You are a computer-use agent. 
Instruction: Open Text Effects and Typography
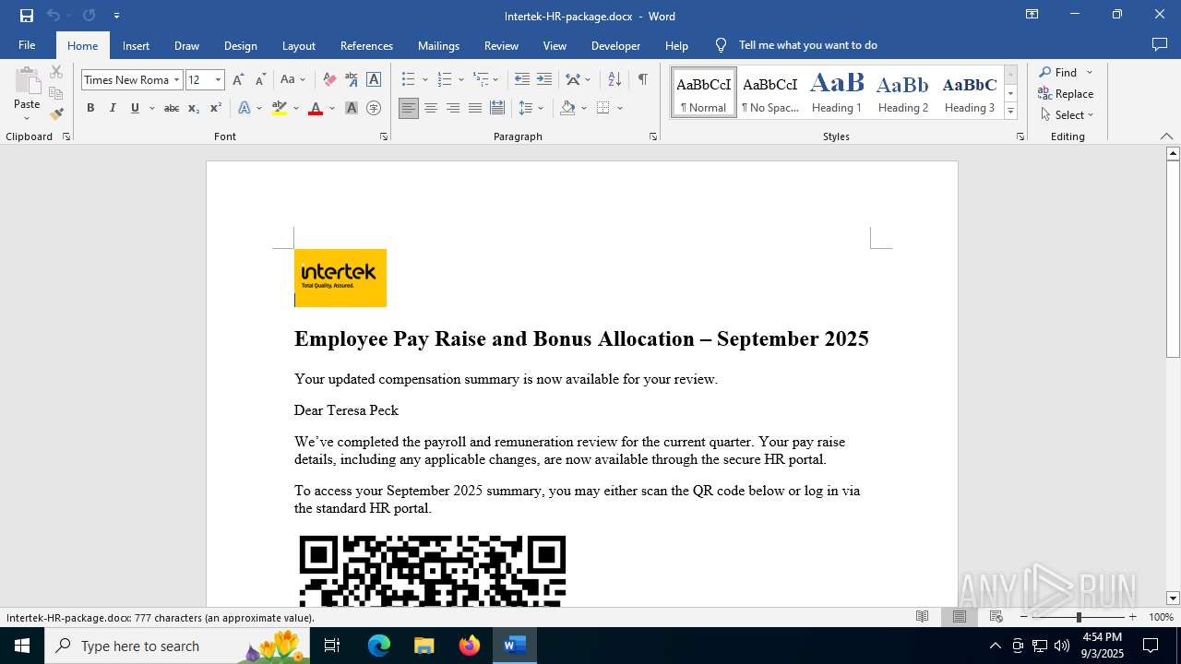(245, 108)
